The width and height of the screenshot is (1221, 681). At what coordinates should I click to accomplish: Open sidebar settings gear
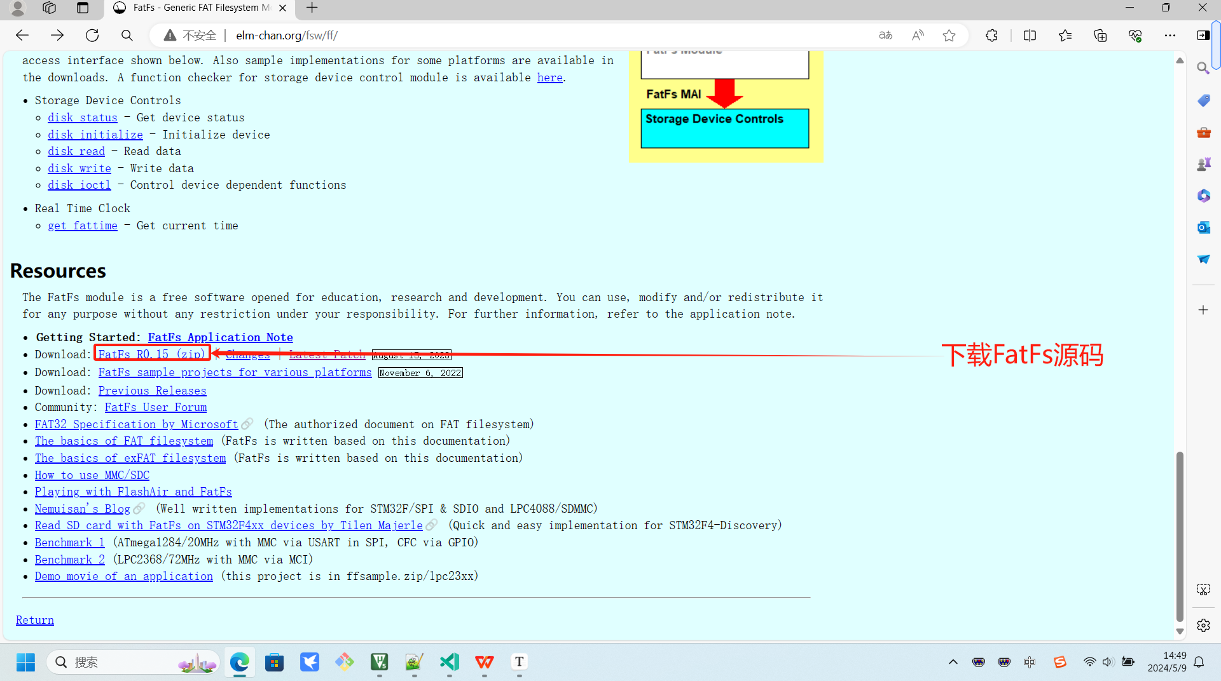pos(1203,625)
